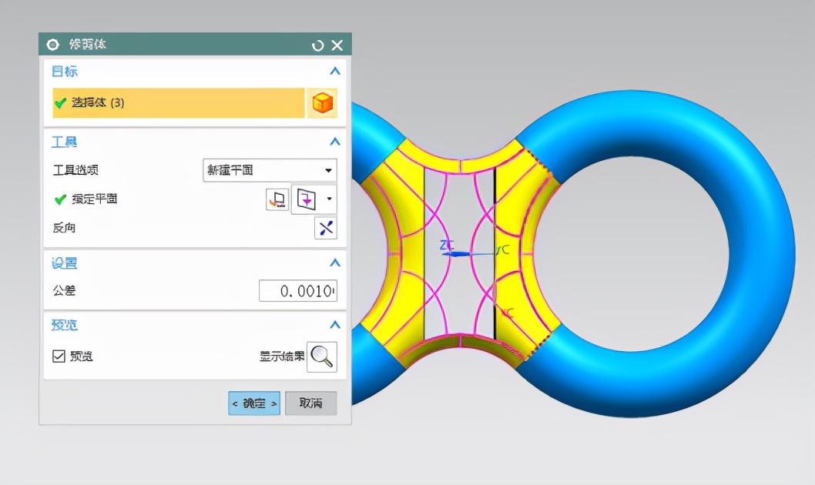This screenshot has width=815, height=485.
Task: Click the 显示结果 magnifier icon
Action: coord(322,356)
